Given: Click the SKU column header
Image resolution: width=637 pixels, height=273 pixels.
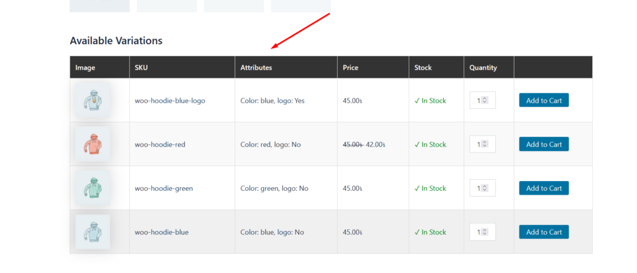Looking at the screenshot, I should click(141, 67).
